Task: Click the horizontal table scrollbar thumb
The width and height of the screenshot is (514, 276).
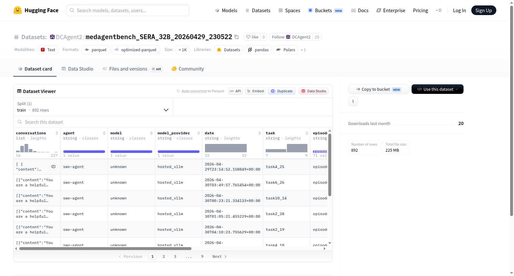Action: pyautogui.click(x=105, y=248)
